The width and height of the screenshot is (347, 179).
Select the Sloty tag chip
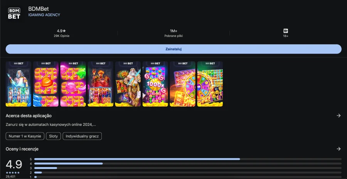click(53, 136)
